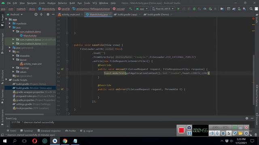This screenshot has height=145, width=259.
Task: Open the File menu
Action: click(9, 3)
